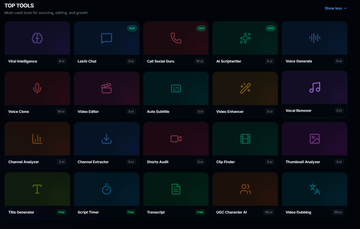Click the phone icon for Call Social Guru
The height and width of the screenshot is (229, 360).
176,38
